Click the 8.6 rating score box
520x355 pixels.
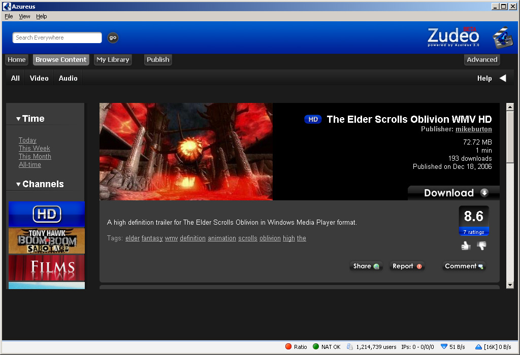(x=474, y=221)
